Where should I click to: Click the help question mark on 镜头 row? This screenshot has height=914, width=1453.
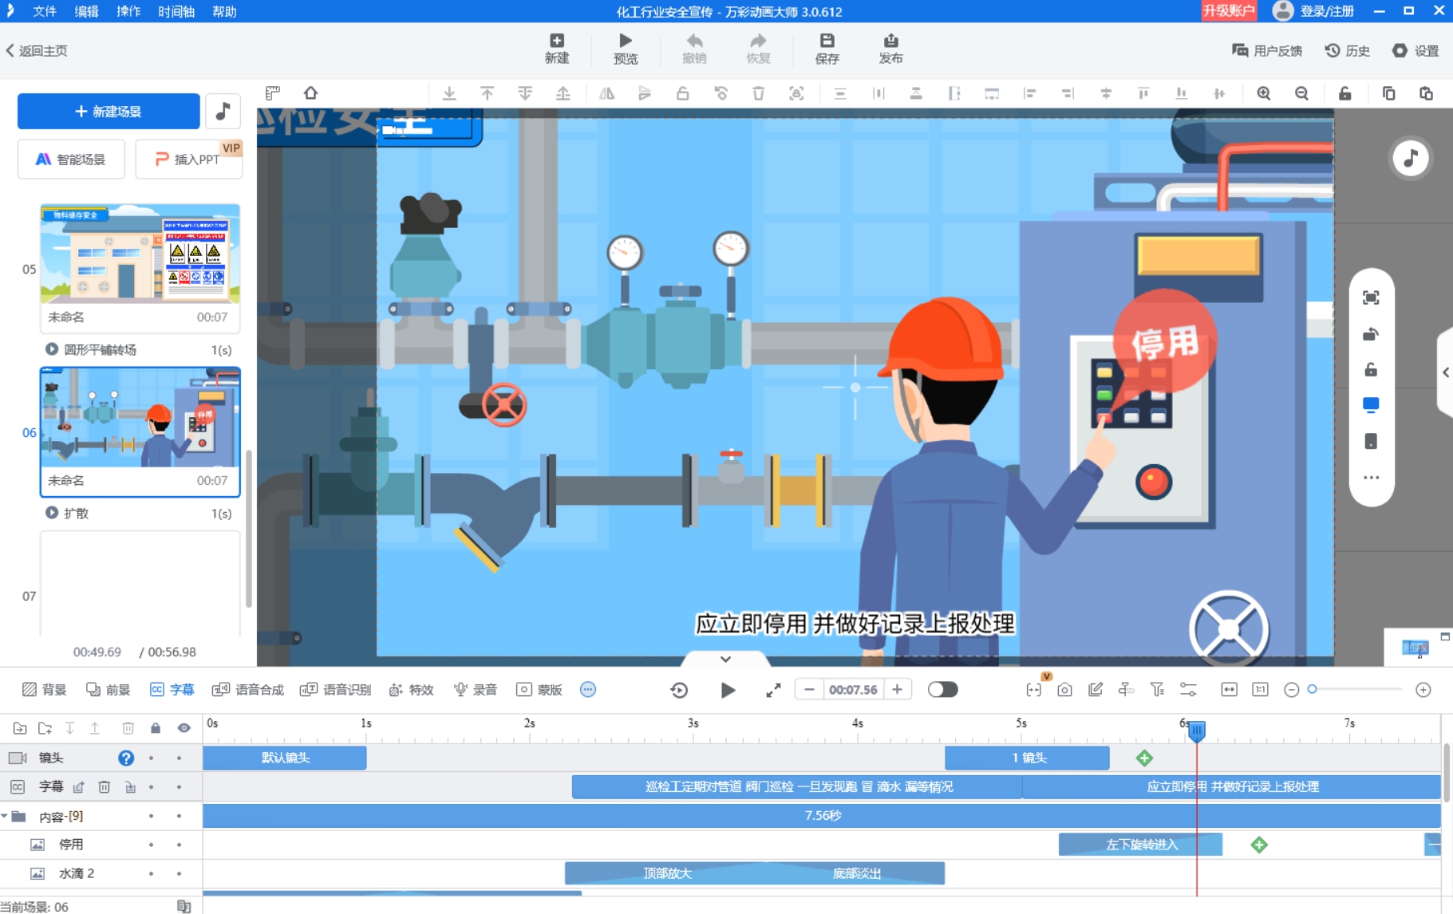[126, 758]
